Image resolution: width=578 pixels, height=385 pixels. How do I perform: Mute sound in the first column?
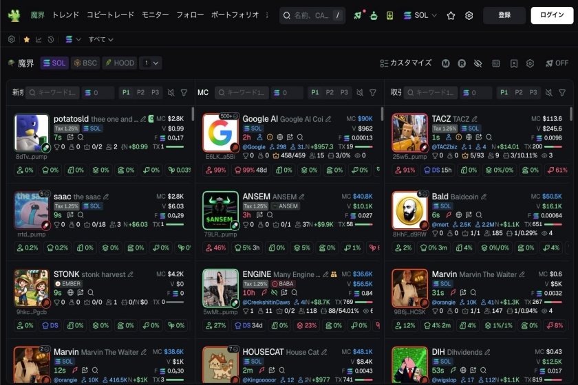(171, 93)
